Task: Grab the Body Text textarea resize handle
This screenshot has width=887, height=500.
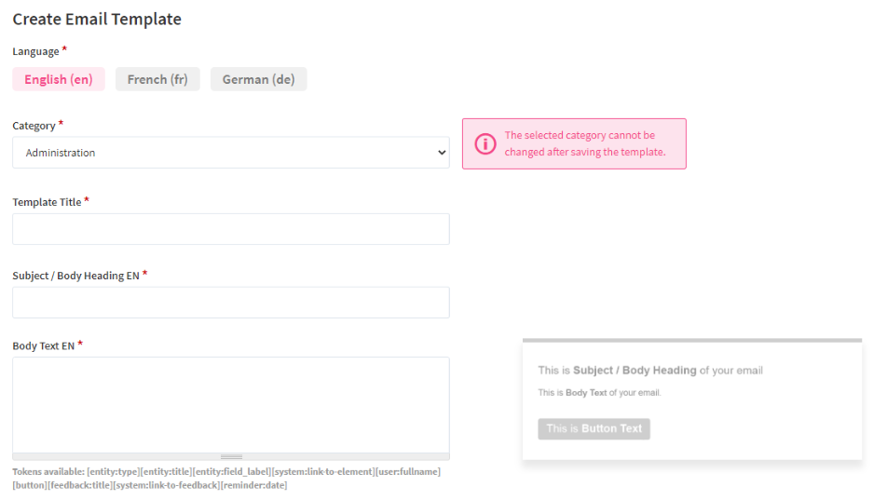Action: (x=231, y=456)
